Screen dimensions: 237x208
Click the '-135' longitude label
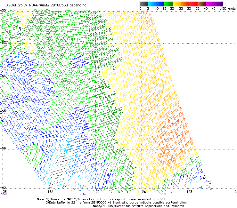click(3, 192)
